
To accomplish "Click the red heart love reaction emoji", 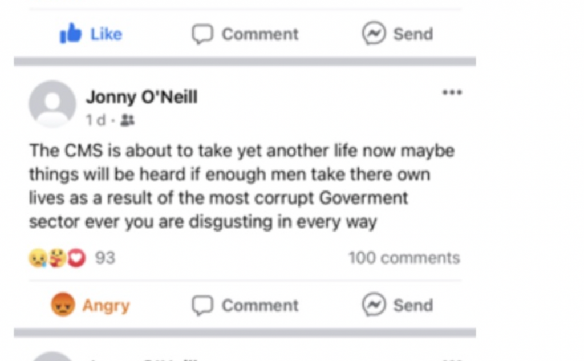I will [76, 258].
